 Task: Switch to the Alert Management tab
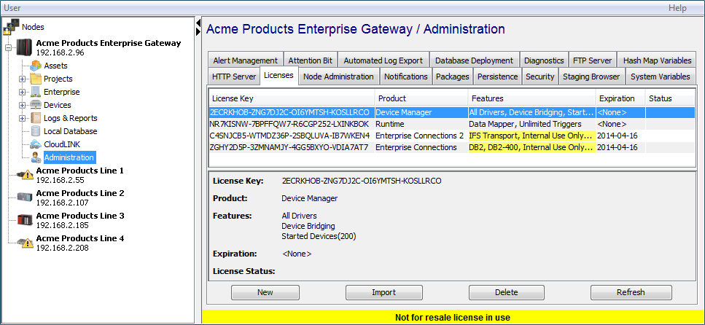pyautogui.click(x=246, y=60)
